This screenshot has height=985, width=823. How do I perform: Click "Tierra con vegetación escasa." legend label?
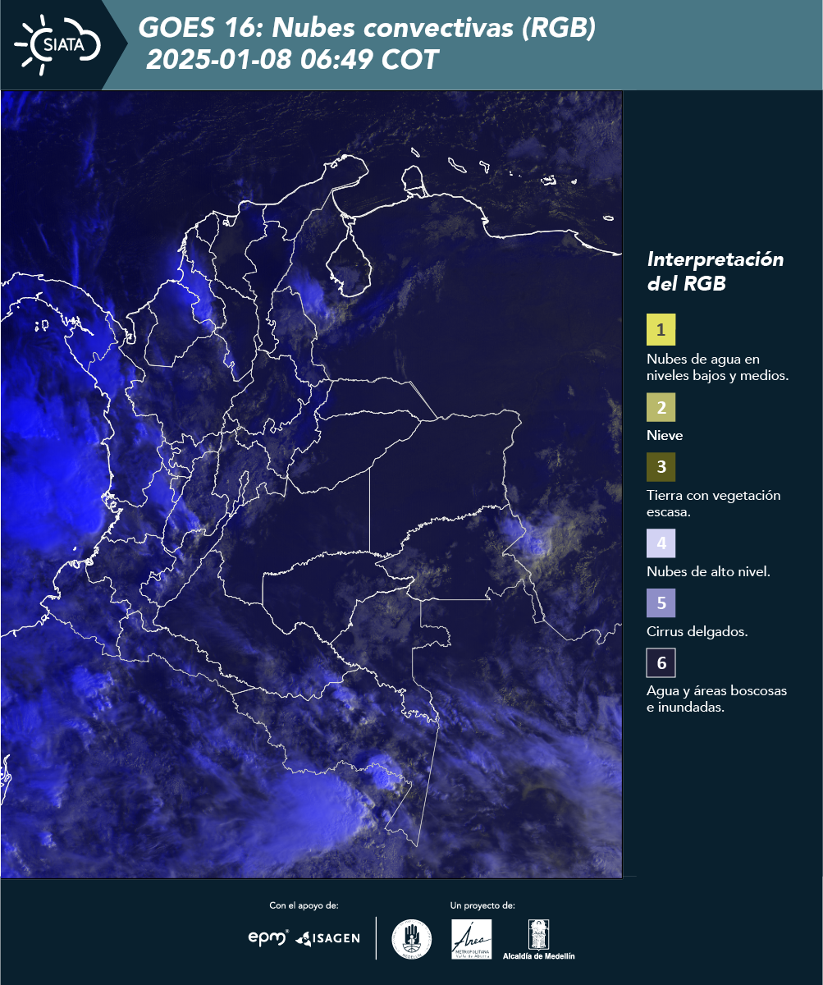713,503
